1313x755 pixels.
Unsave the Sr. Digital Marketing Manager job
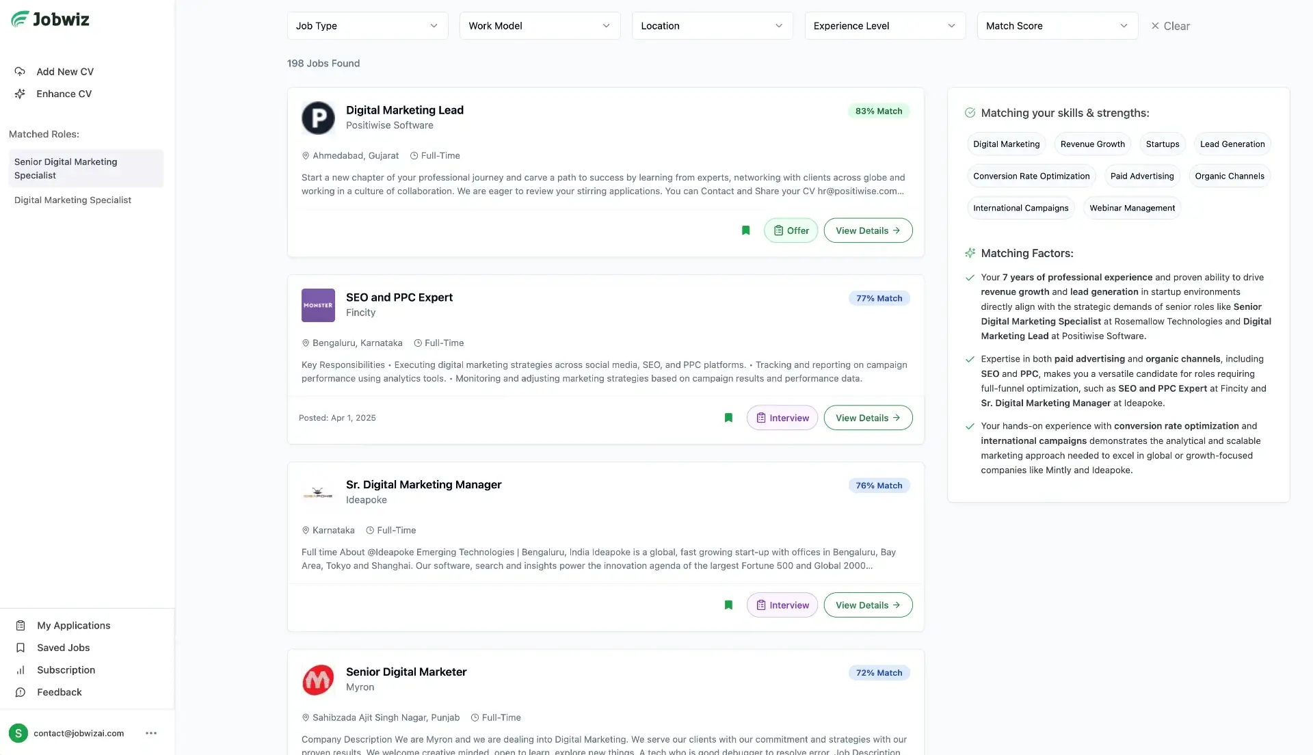pyautogui.click(x=728, y=605)
